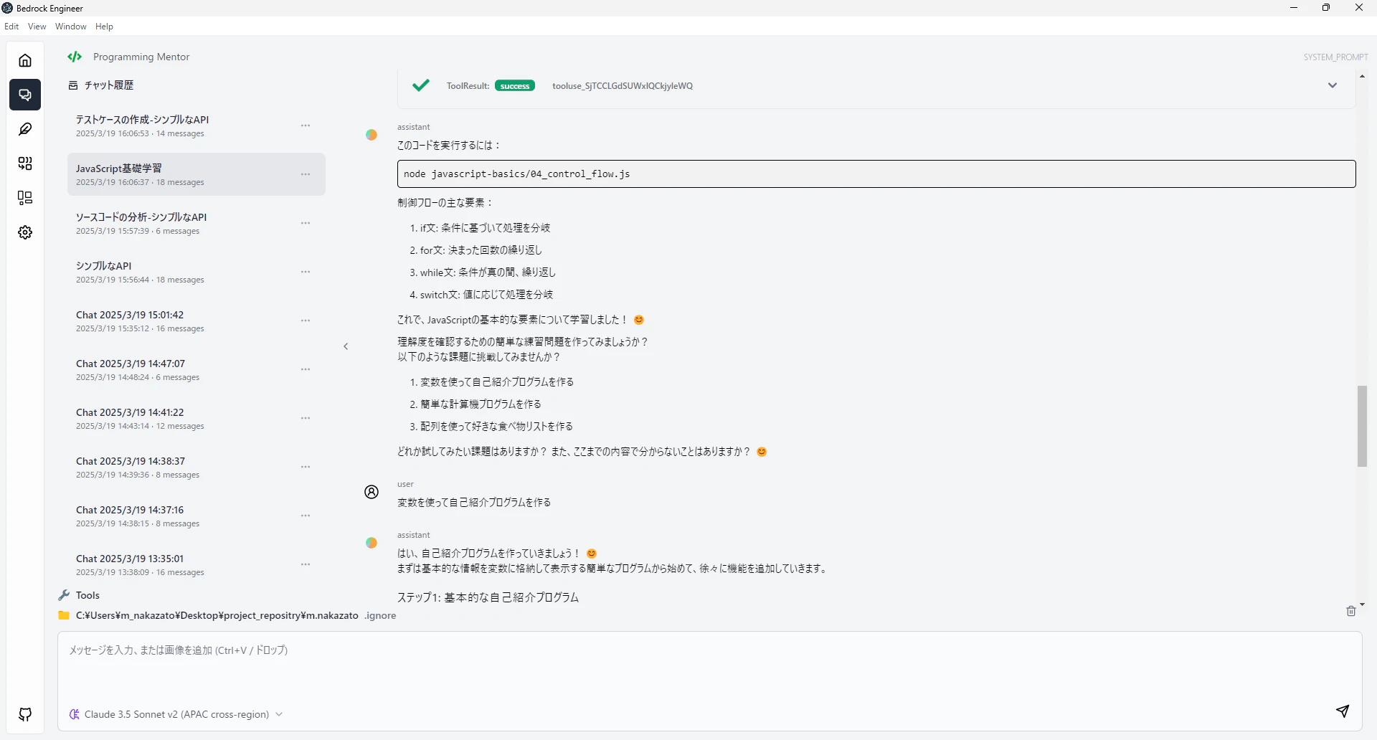Click the node javascript-basics code block
The image size is (1377, 740).
click(876, 174)
